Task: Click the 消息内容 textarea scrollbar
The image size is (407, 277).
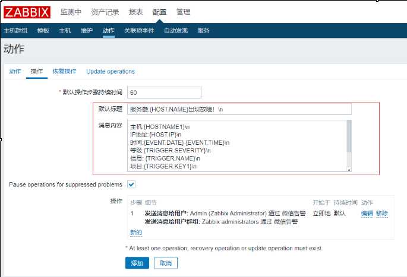Action: [349, 136]
